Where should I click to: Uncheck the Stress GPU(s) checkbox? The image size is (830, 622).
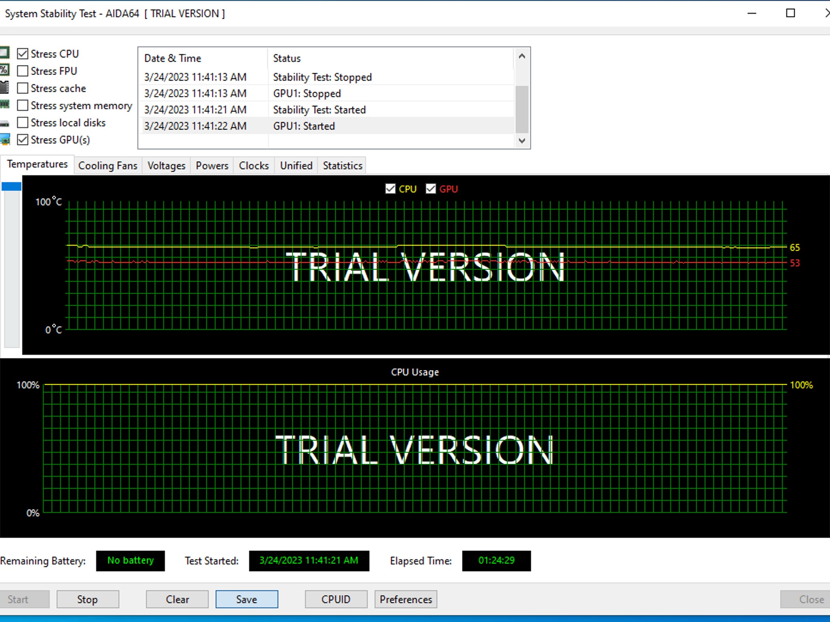pyautogui.click(x=23, y=140)
